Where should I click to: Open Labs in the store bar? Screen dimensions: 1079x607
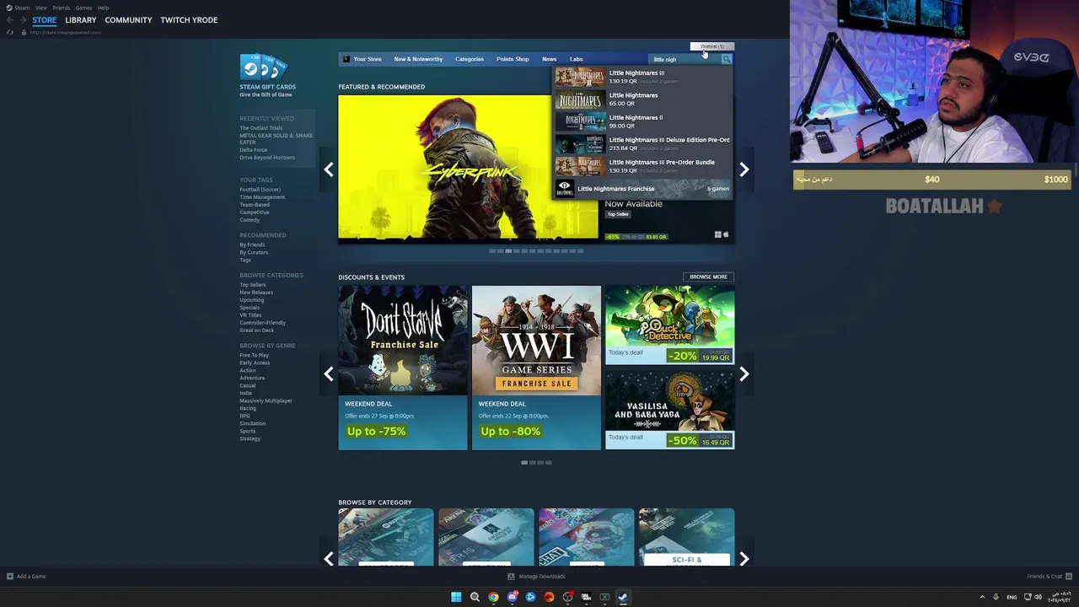click(x=576, y=59)
